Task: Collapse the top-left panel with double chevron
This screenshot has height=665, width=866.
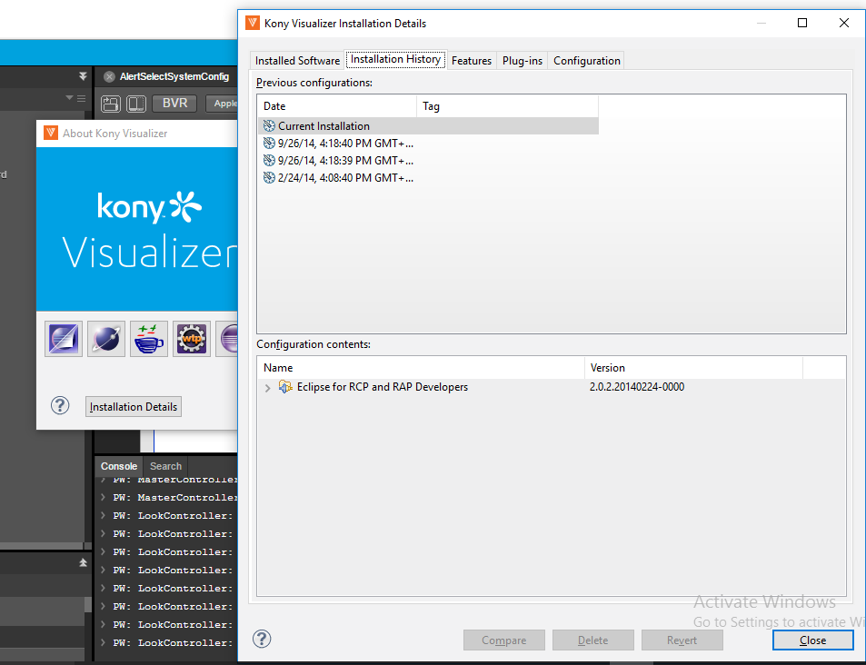Action: click(83, 76)
